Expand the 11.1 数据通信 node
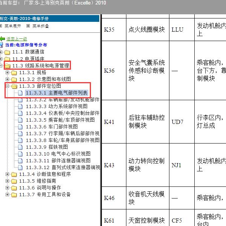Image resolution: width=226 pixels, height=226 pixels. [1, 52]
